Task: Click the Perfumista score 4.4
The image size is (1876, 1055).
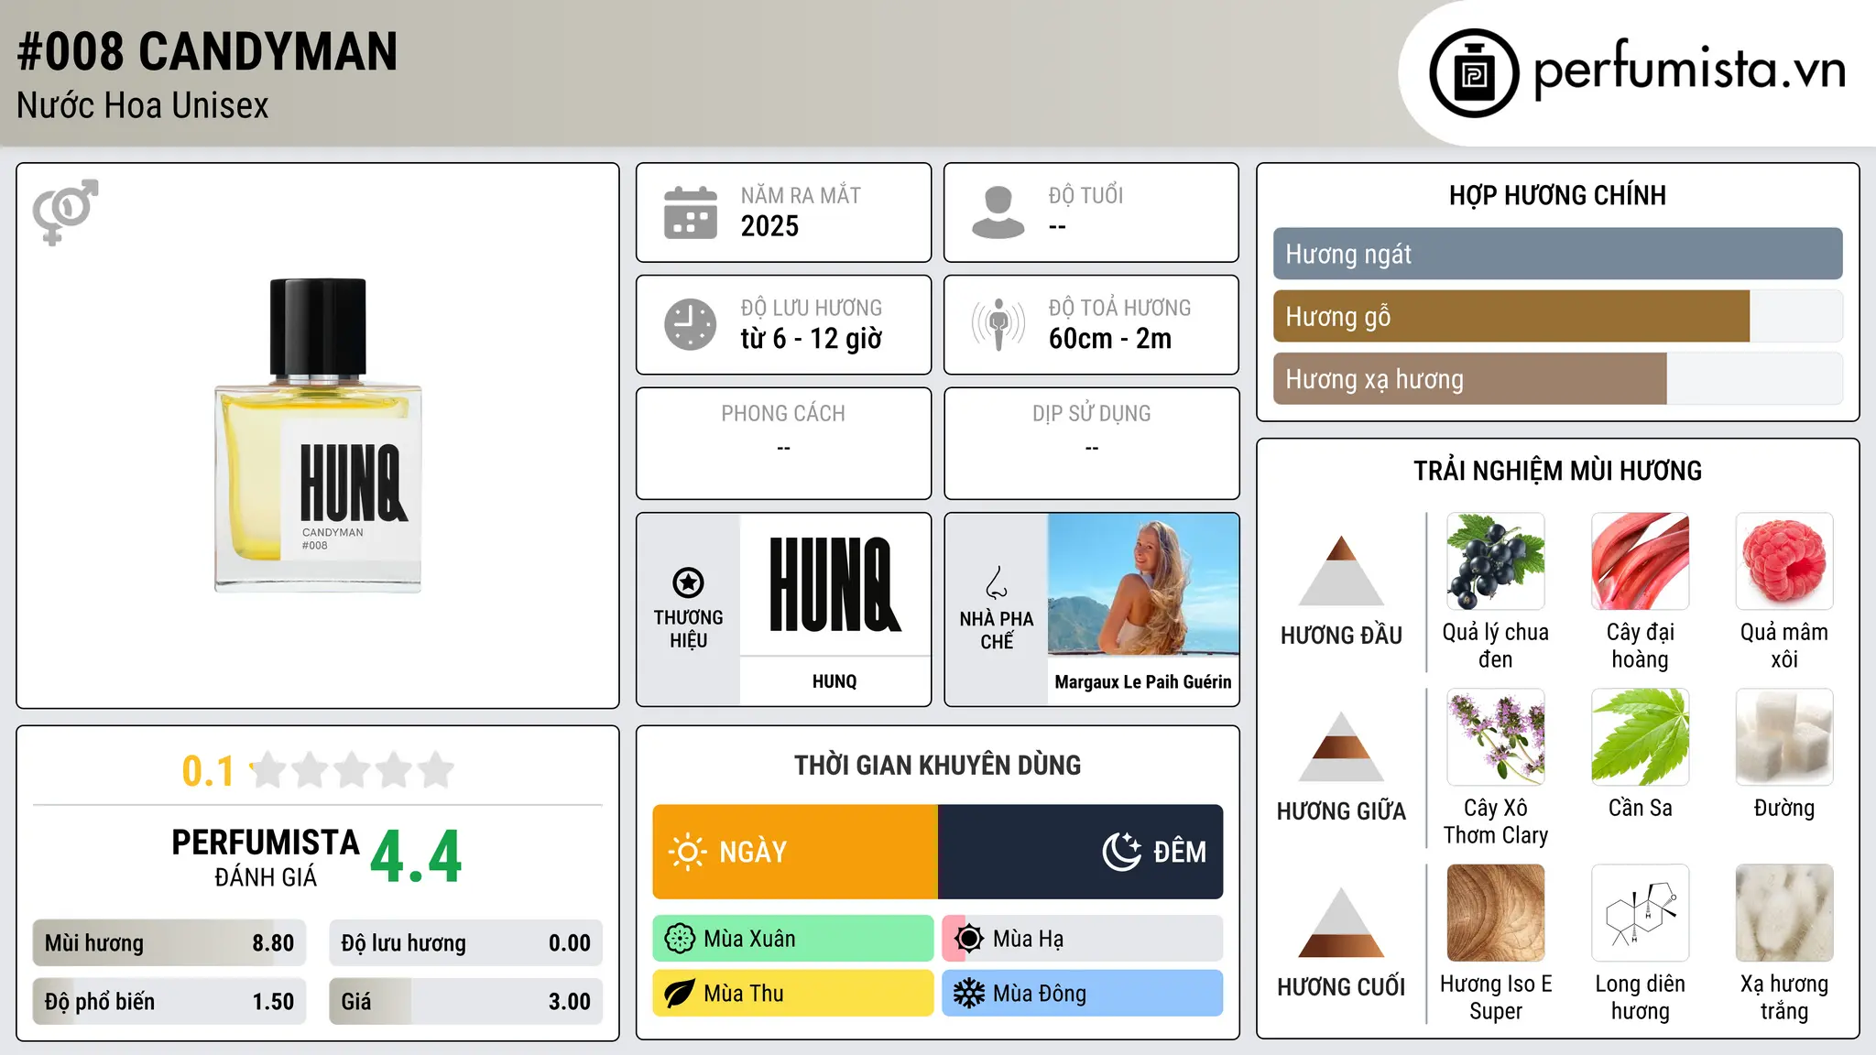Action: [416, 856]
